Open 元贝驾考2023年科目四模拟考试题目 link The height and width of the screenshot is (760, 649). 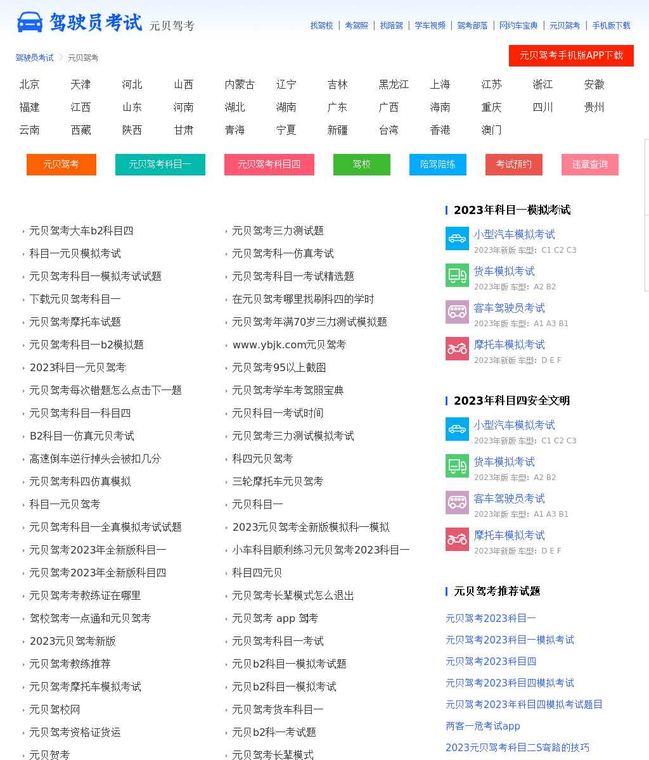click(x=524, y=704)
